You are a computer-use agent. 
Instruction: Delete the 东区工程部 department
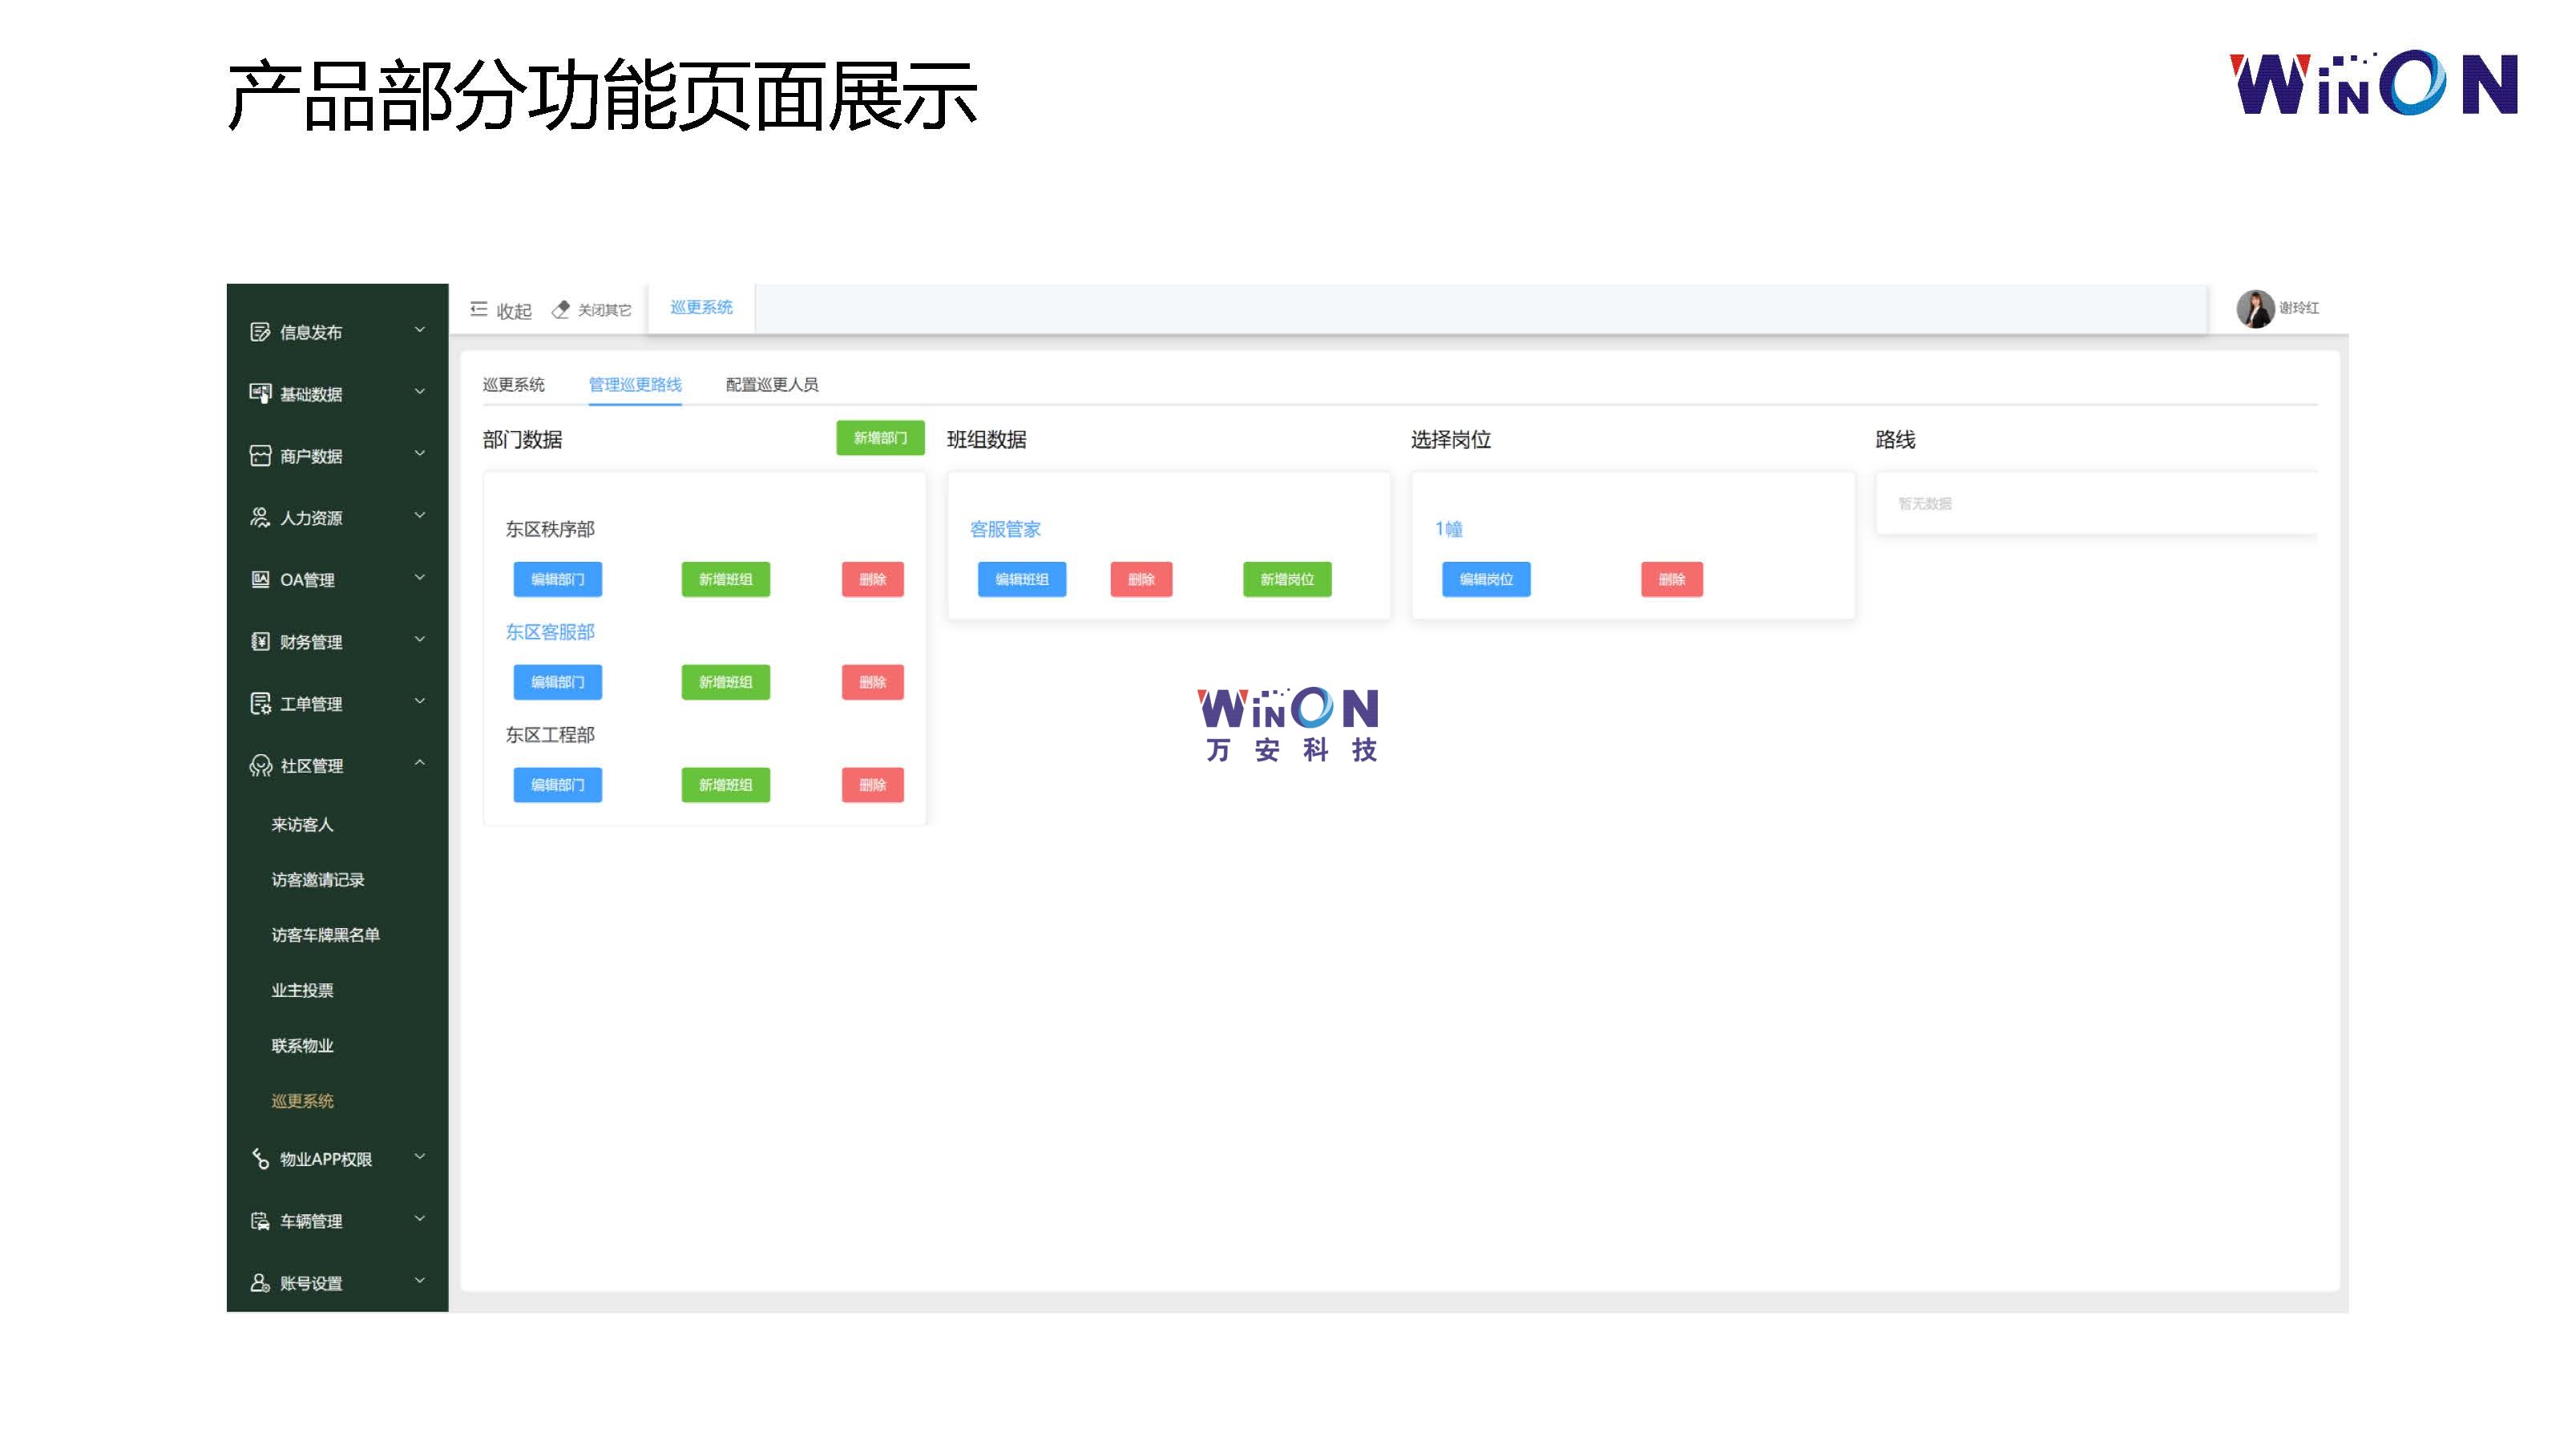click(873, 786)
